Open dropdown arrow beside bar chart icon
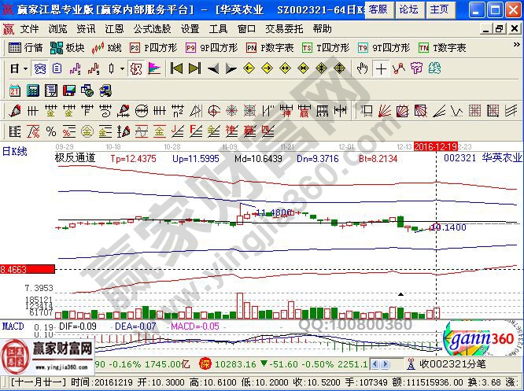Screen dimensions: 524x391 click(x=123, y=68)
